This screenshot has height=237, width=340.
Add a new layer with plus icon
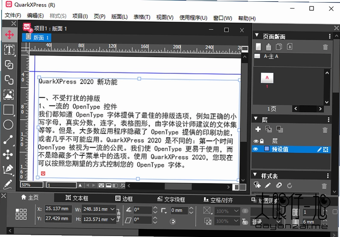pos(258,129)
